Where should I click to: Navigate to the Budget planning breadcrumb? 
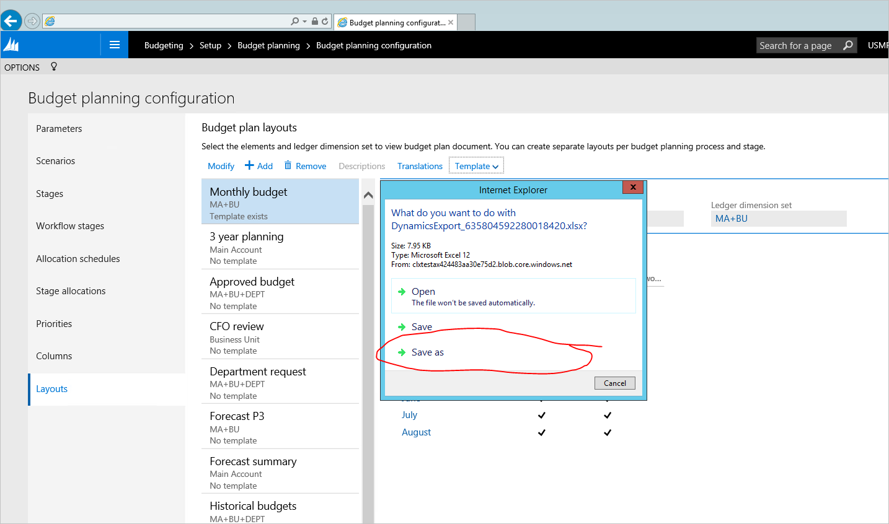pos(268,45)
